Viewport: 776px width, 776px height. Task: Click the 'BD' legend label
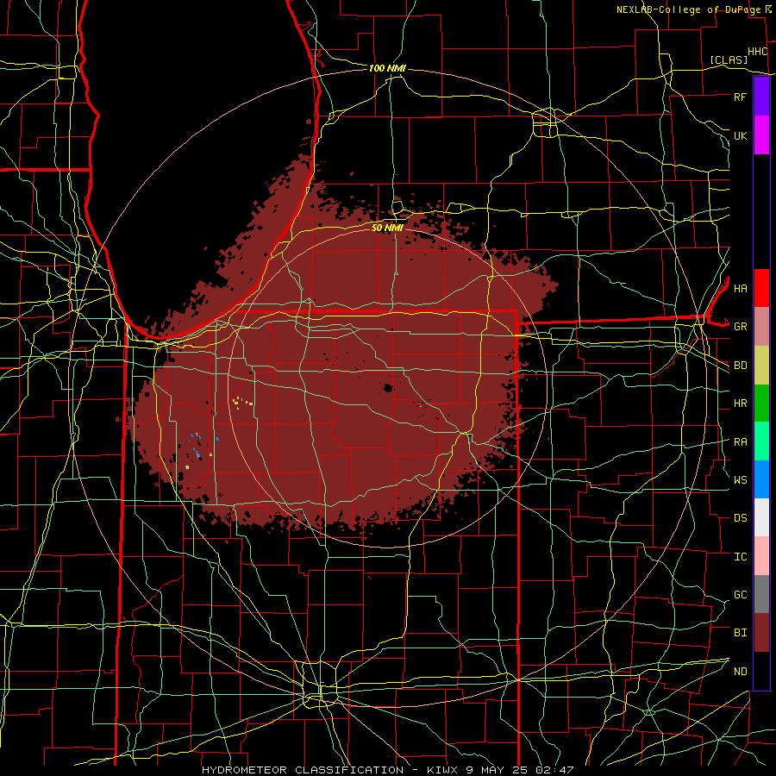click(x=740, y=366)
